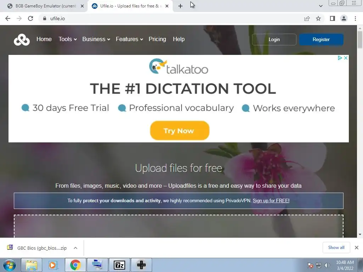
Task: Go to the Home nav link
Action: [44, 39]
